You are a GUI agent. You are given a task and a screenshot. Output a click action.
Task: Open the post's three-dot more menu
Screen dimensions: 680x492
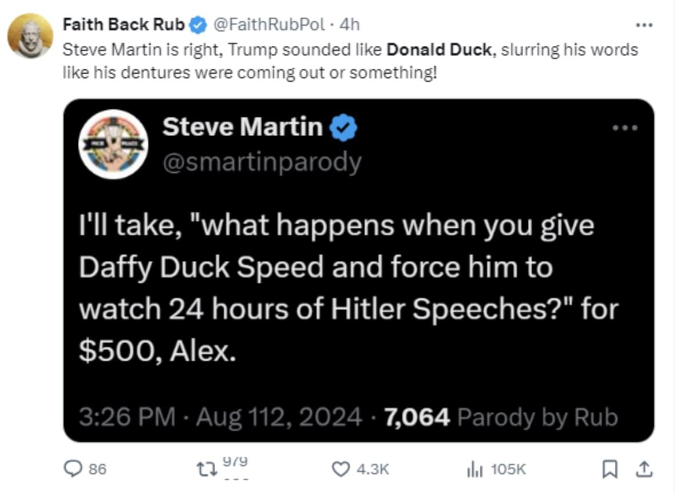click(x=644, y=25)
